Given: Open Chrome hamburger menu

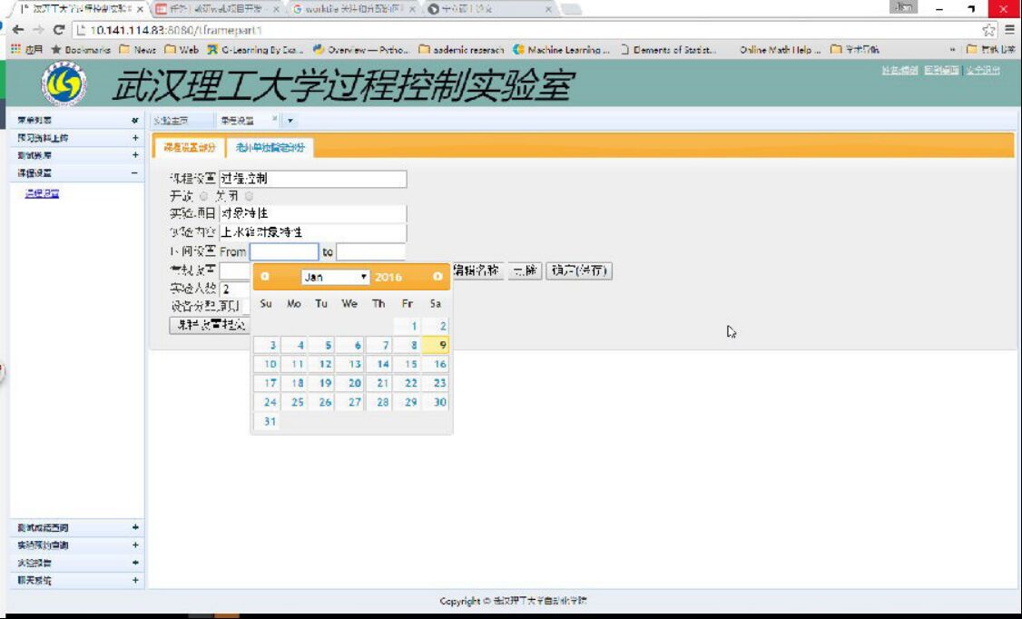Looking at the screenshot, I should (x=1009, y=30).
